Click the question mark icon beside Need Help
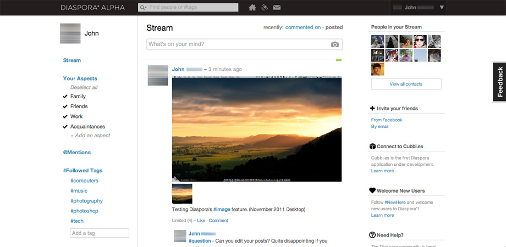This screenshot has width=506, height=247. coord(372,235)
